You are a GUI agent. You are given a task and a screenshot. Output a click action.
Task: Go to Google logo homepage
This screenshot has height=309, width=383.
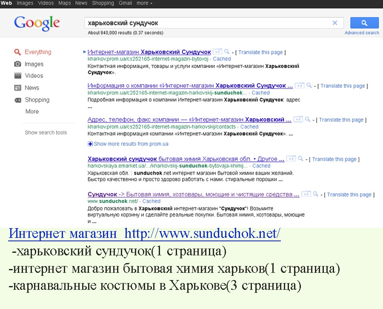tap(37, 23)
